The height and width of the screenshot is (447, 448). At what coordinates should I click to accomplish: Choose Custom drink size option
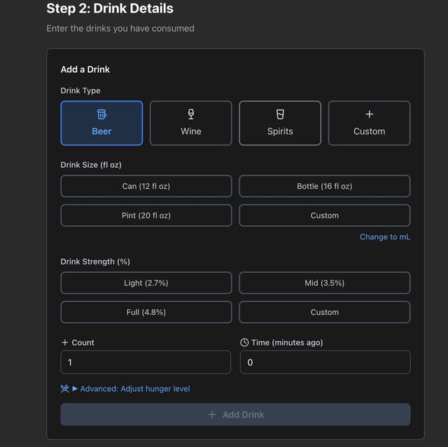(x=325, y=215)
